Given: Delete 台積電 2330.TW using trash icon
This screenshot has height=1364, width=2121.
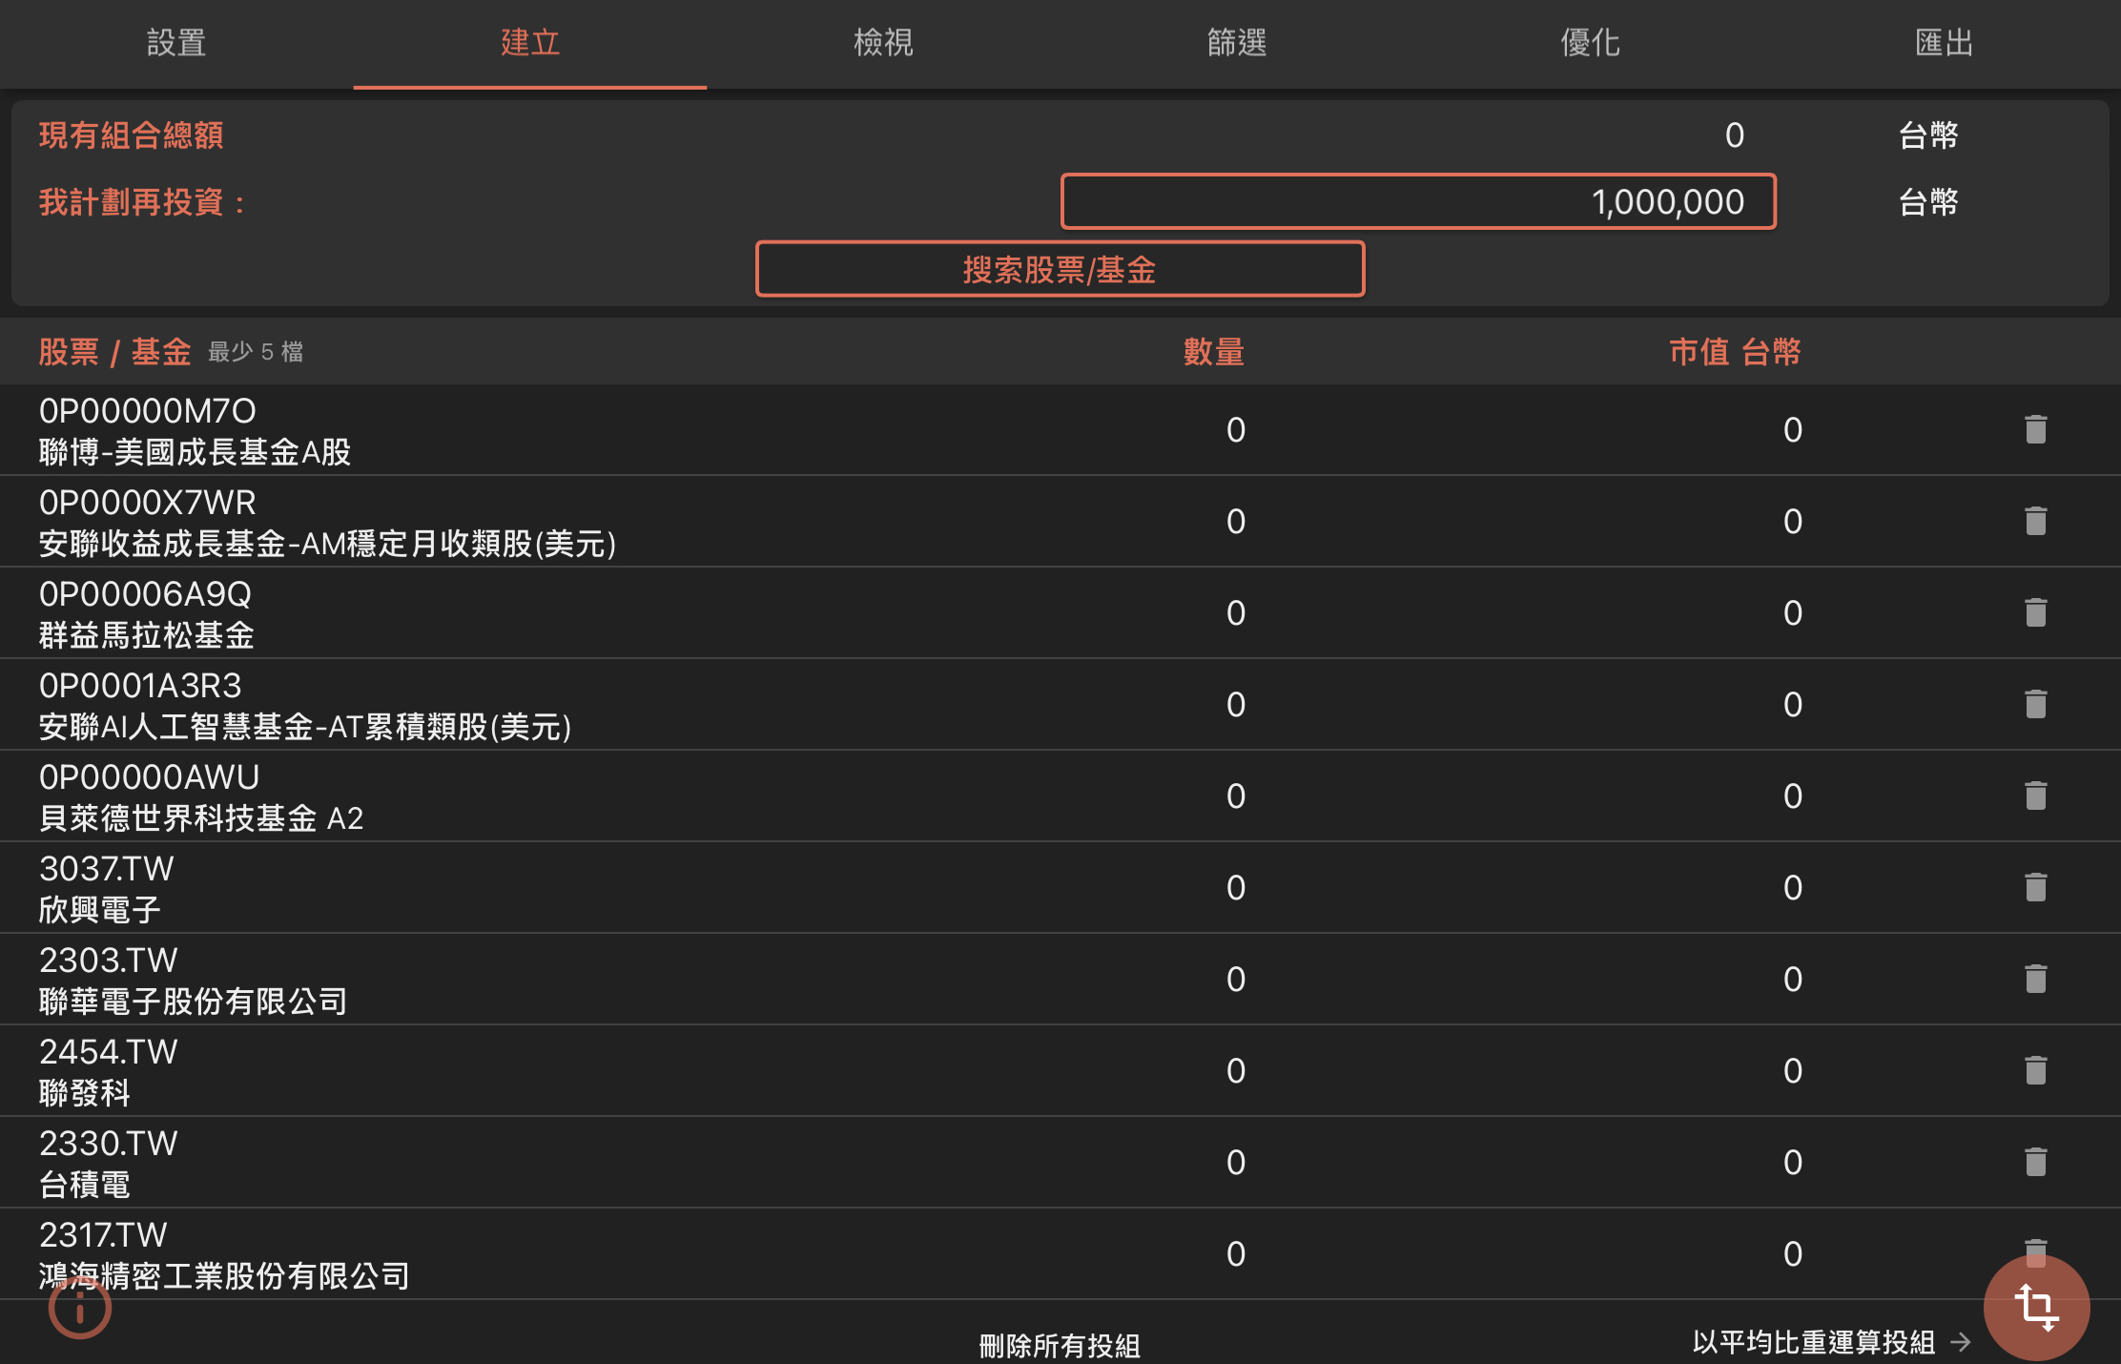Looking at the screenshot, I should point(2035,1162).
